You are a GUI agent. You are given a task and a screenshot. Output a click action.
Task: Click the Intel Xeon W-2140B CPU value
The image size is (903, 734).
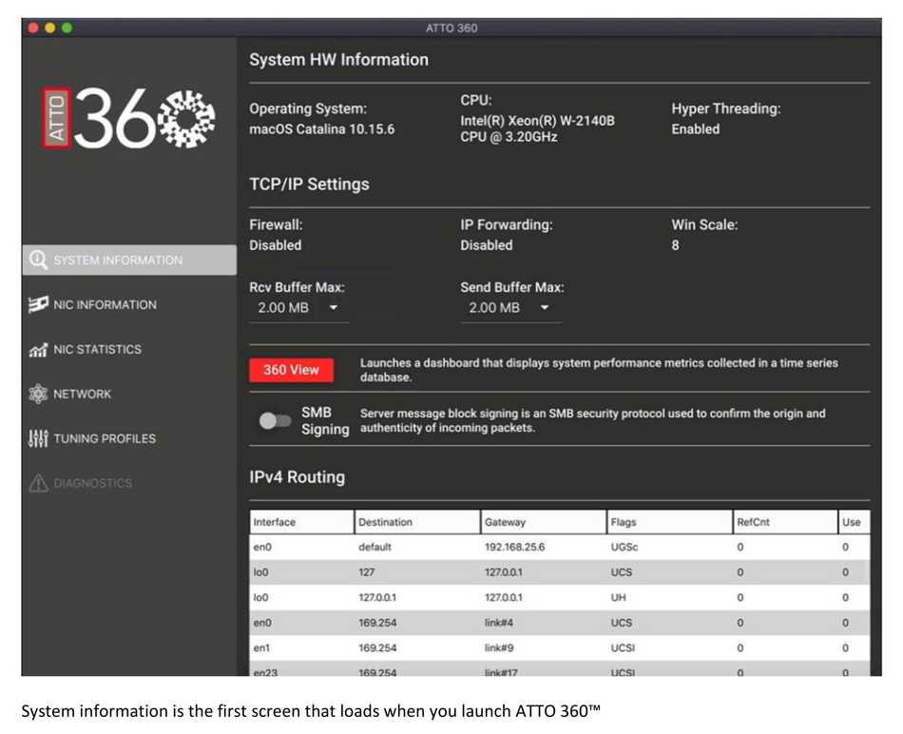tap(537, 128)
